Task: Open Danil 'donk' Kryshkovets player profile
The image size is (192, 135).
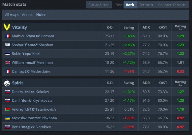Action: point(32,100)
